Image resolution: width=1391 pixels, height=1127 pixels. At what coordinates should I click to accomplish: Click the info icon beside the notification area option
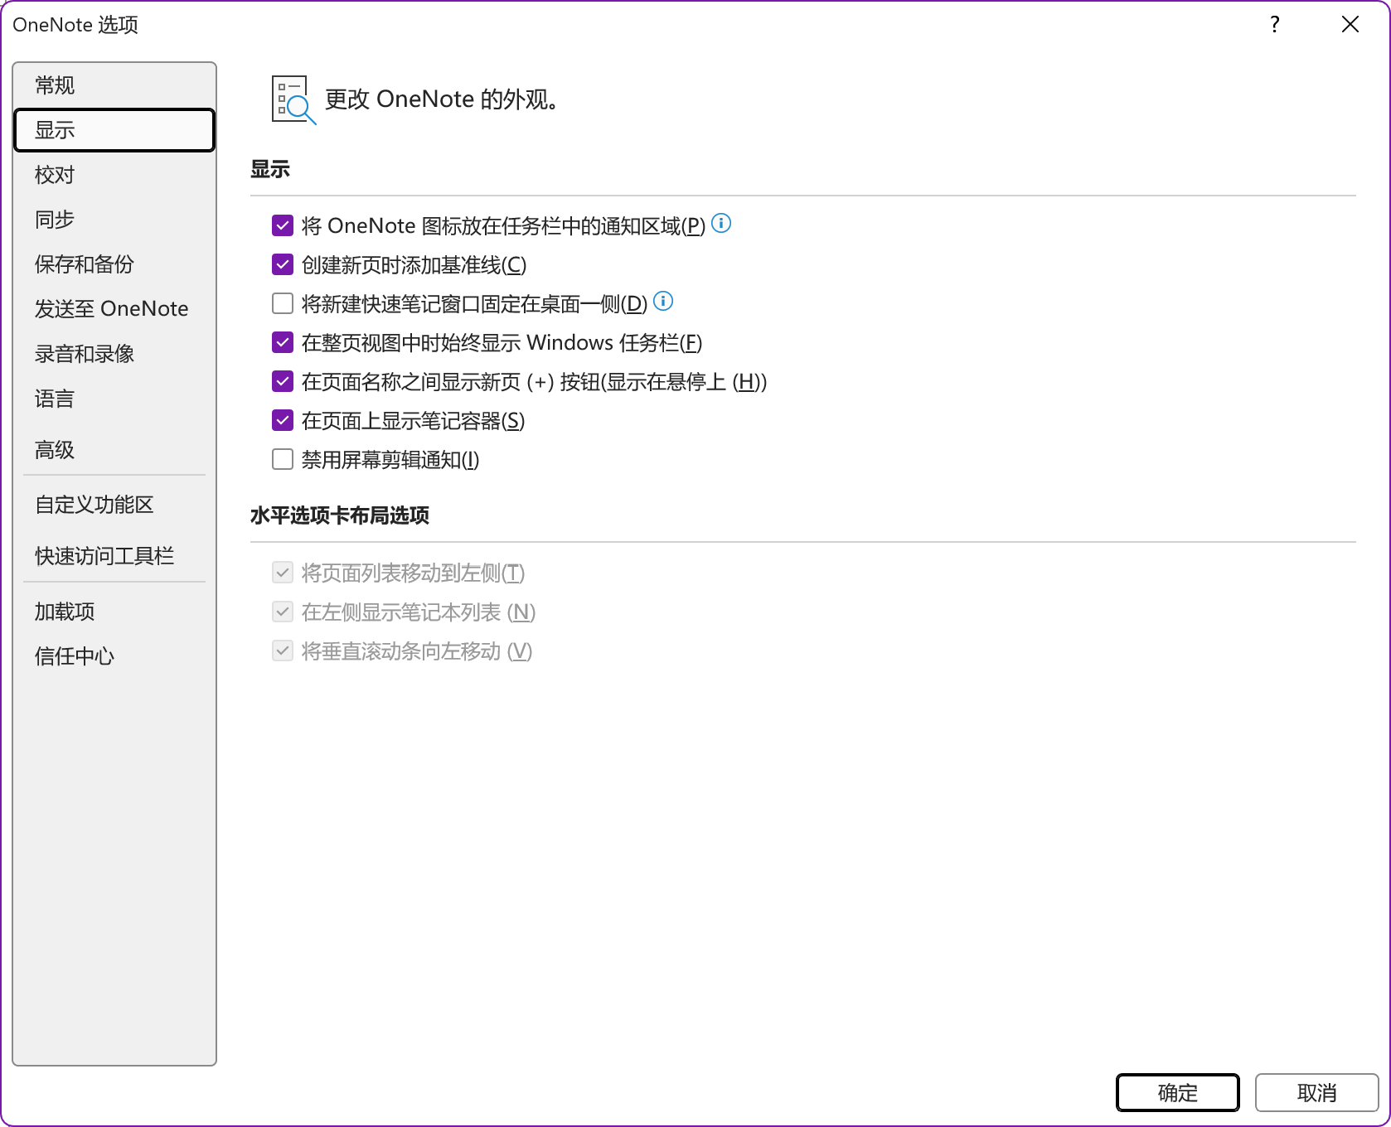coord(721,224)
